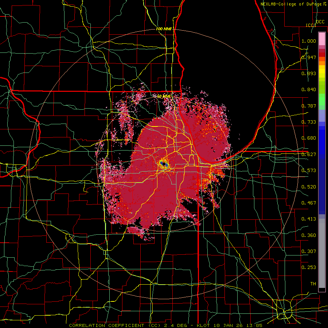Image resolution: width=328 pixels, height=328 pixels.
Task: Click the 0.573 scale value
Action: (309, 171)
